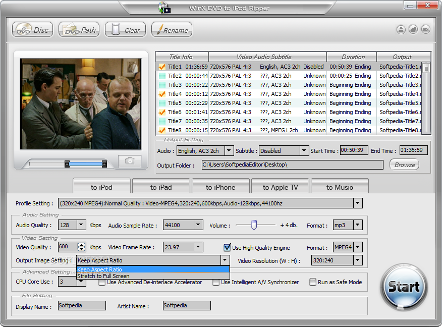Click the Start button
The image size is (442, 327).
404,287
